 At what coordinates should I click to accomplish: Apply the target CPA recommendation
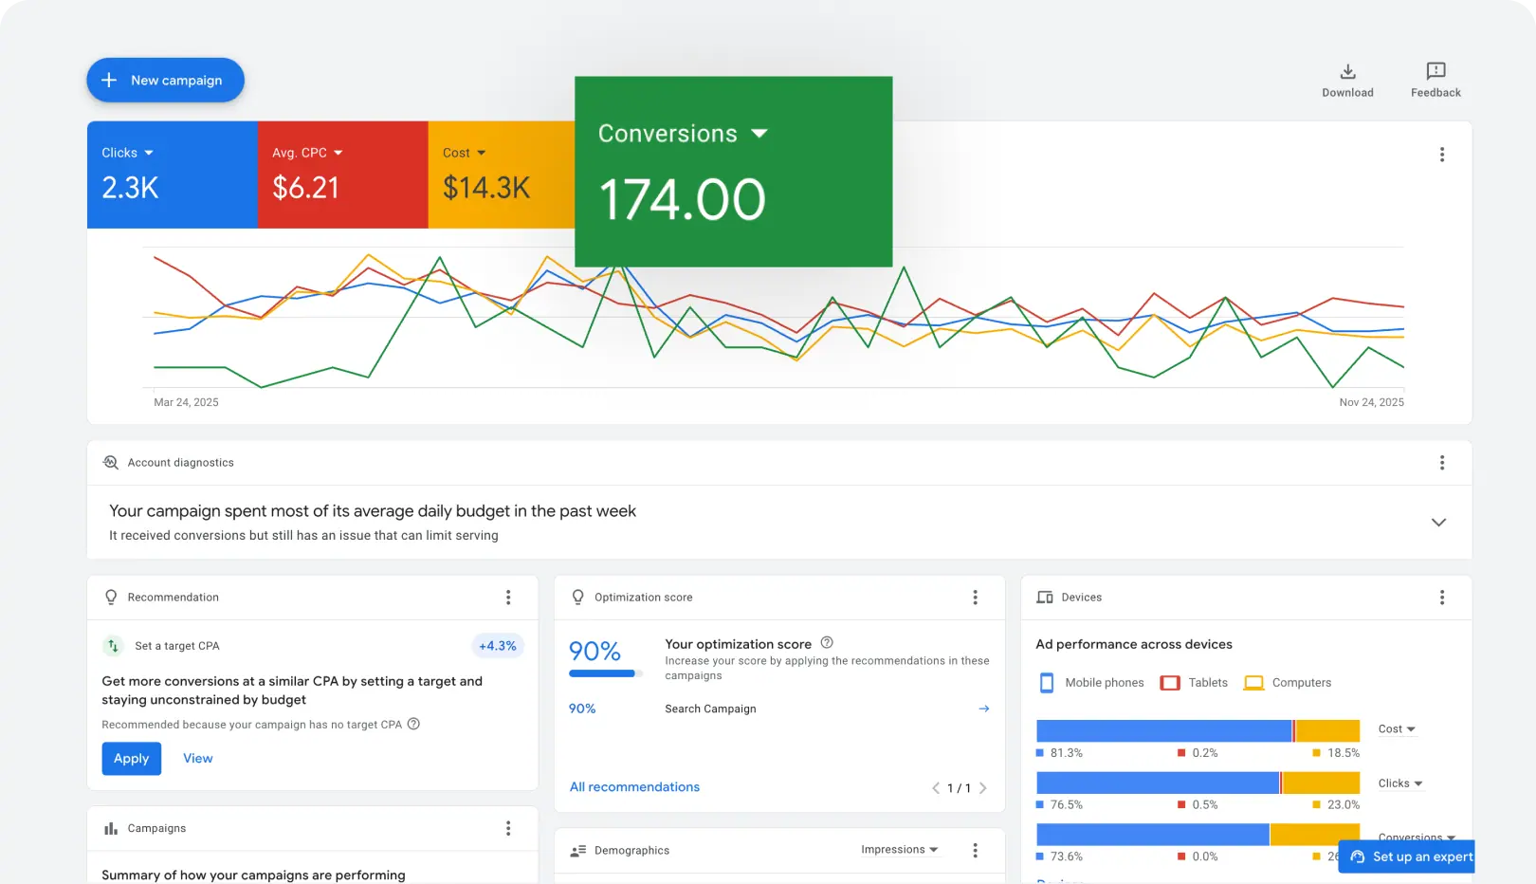(x=132, y=759)
